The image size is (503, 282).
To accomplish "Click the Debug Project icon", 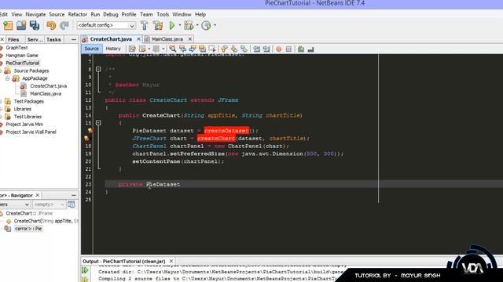I will coord(189,25).
